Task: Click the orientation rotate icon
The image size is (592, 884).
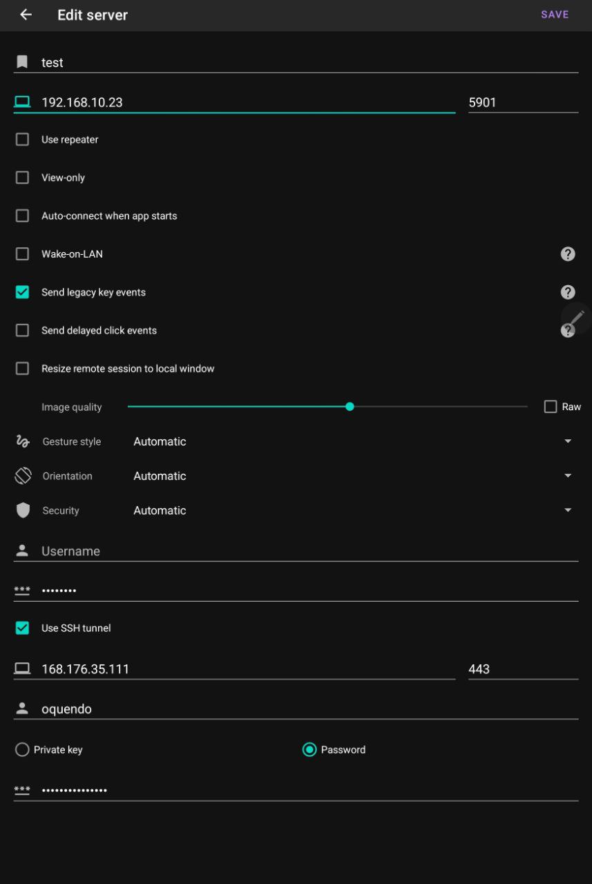Action: [x=22, y=476]
